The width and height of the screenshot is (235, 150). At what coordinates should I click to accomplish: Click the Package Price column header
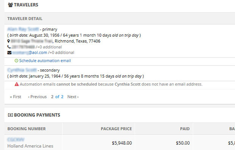pos(116,129)
